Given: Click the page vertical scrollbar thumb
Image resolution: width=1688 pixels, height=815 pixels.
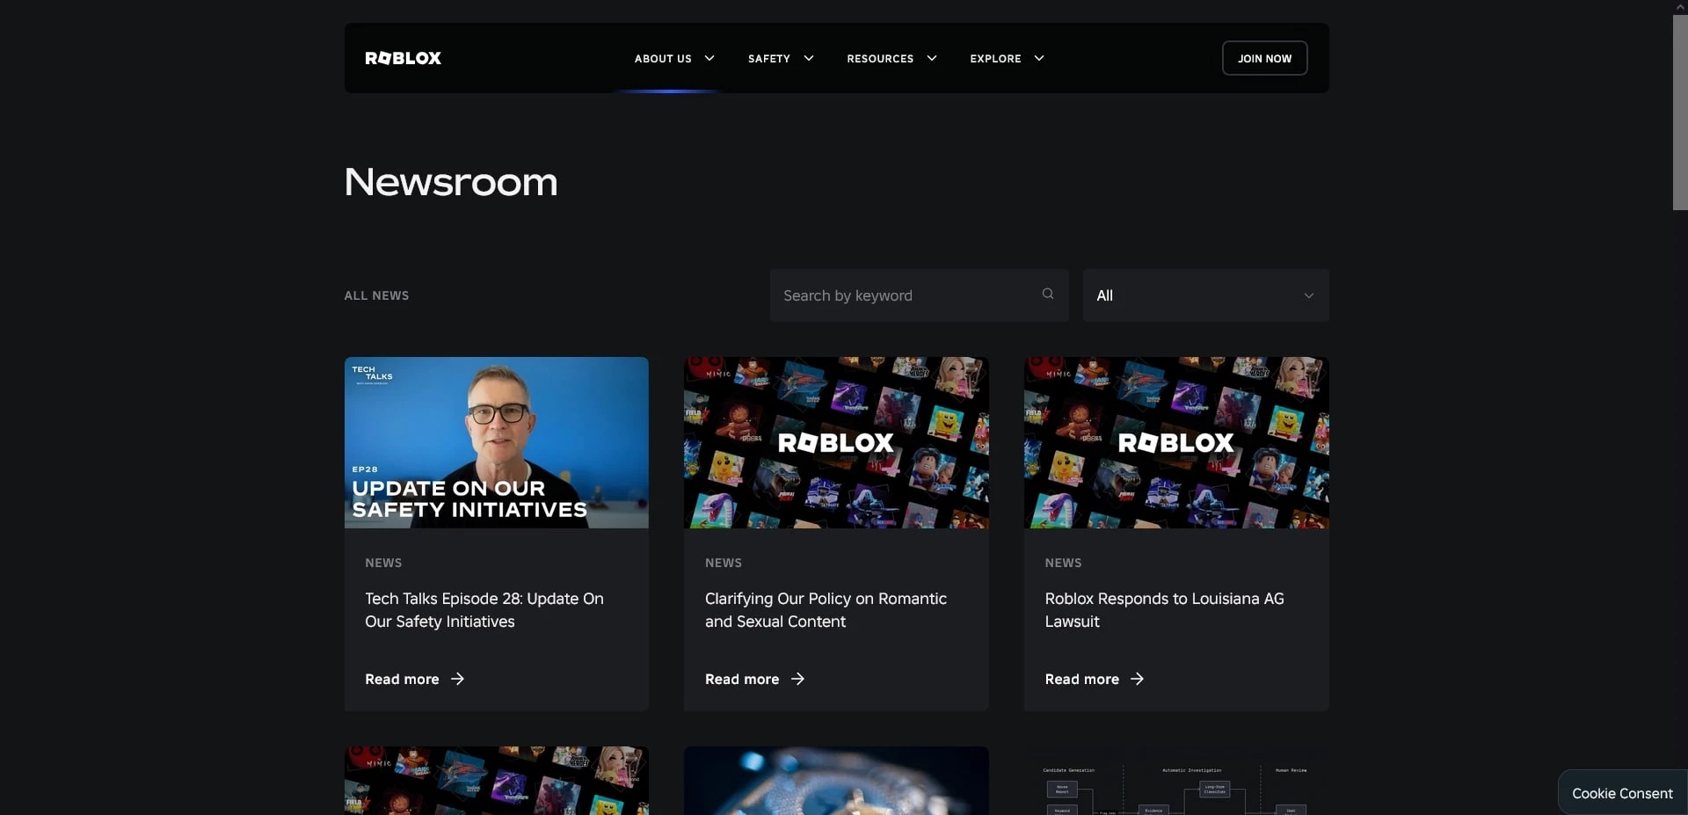Looking at the screenshot, I should pos(1679,112).
